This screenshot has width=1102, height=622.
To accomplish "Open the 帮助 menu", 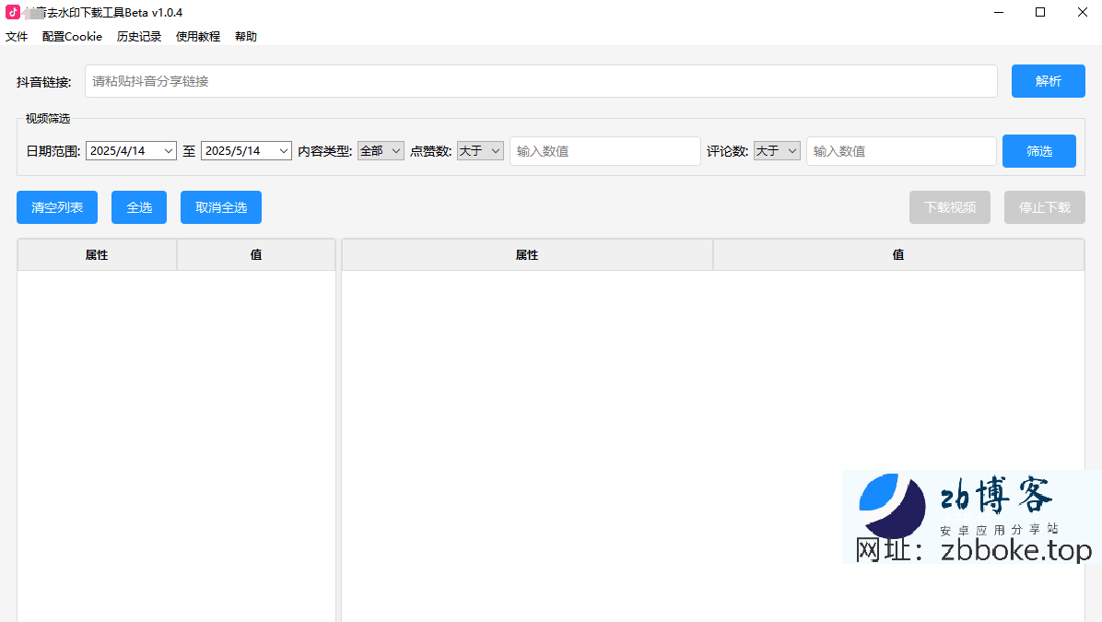I will [x=246, y=37].
